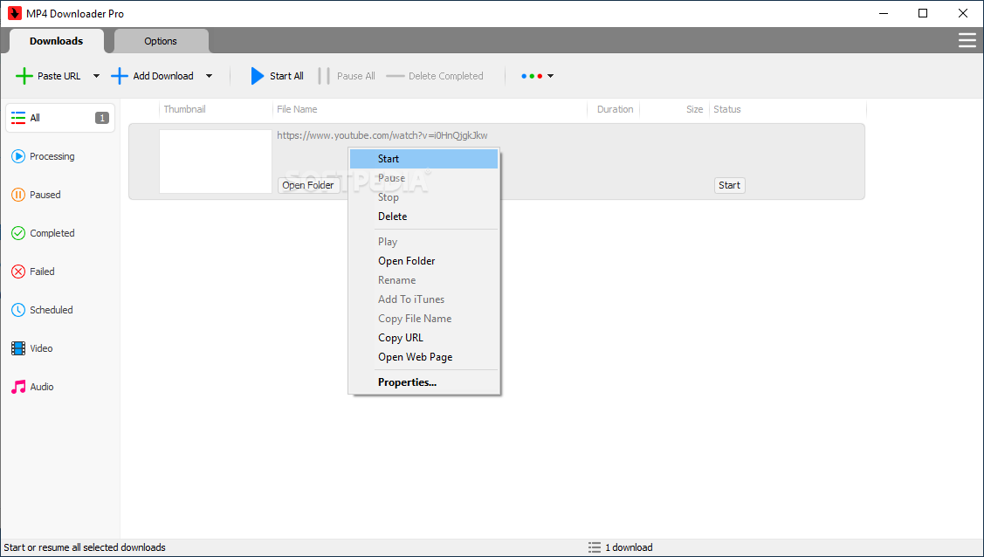Viewport: 984px width, 557px height.
Task: Click the Audio music note icon
Action: (x=18, y=387)
